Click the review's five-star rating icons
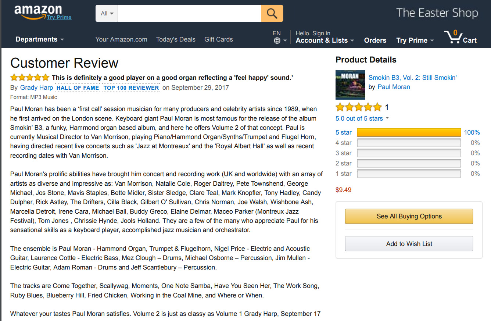Viewport: 491px width, 321px height. point(29,78)
